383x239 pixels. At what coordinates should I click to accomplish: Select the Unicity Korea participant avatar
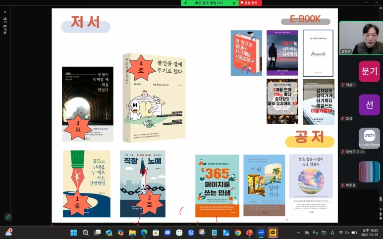click(369, 138)
